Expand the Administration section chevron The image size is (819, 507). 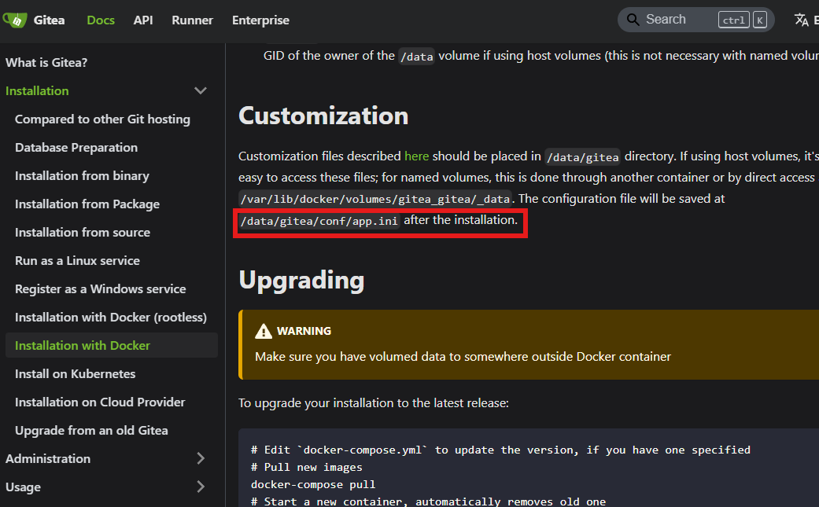coord(201,459)
